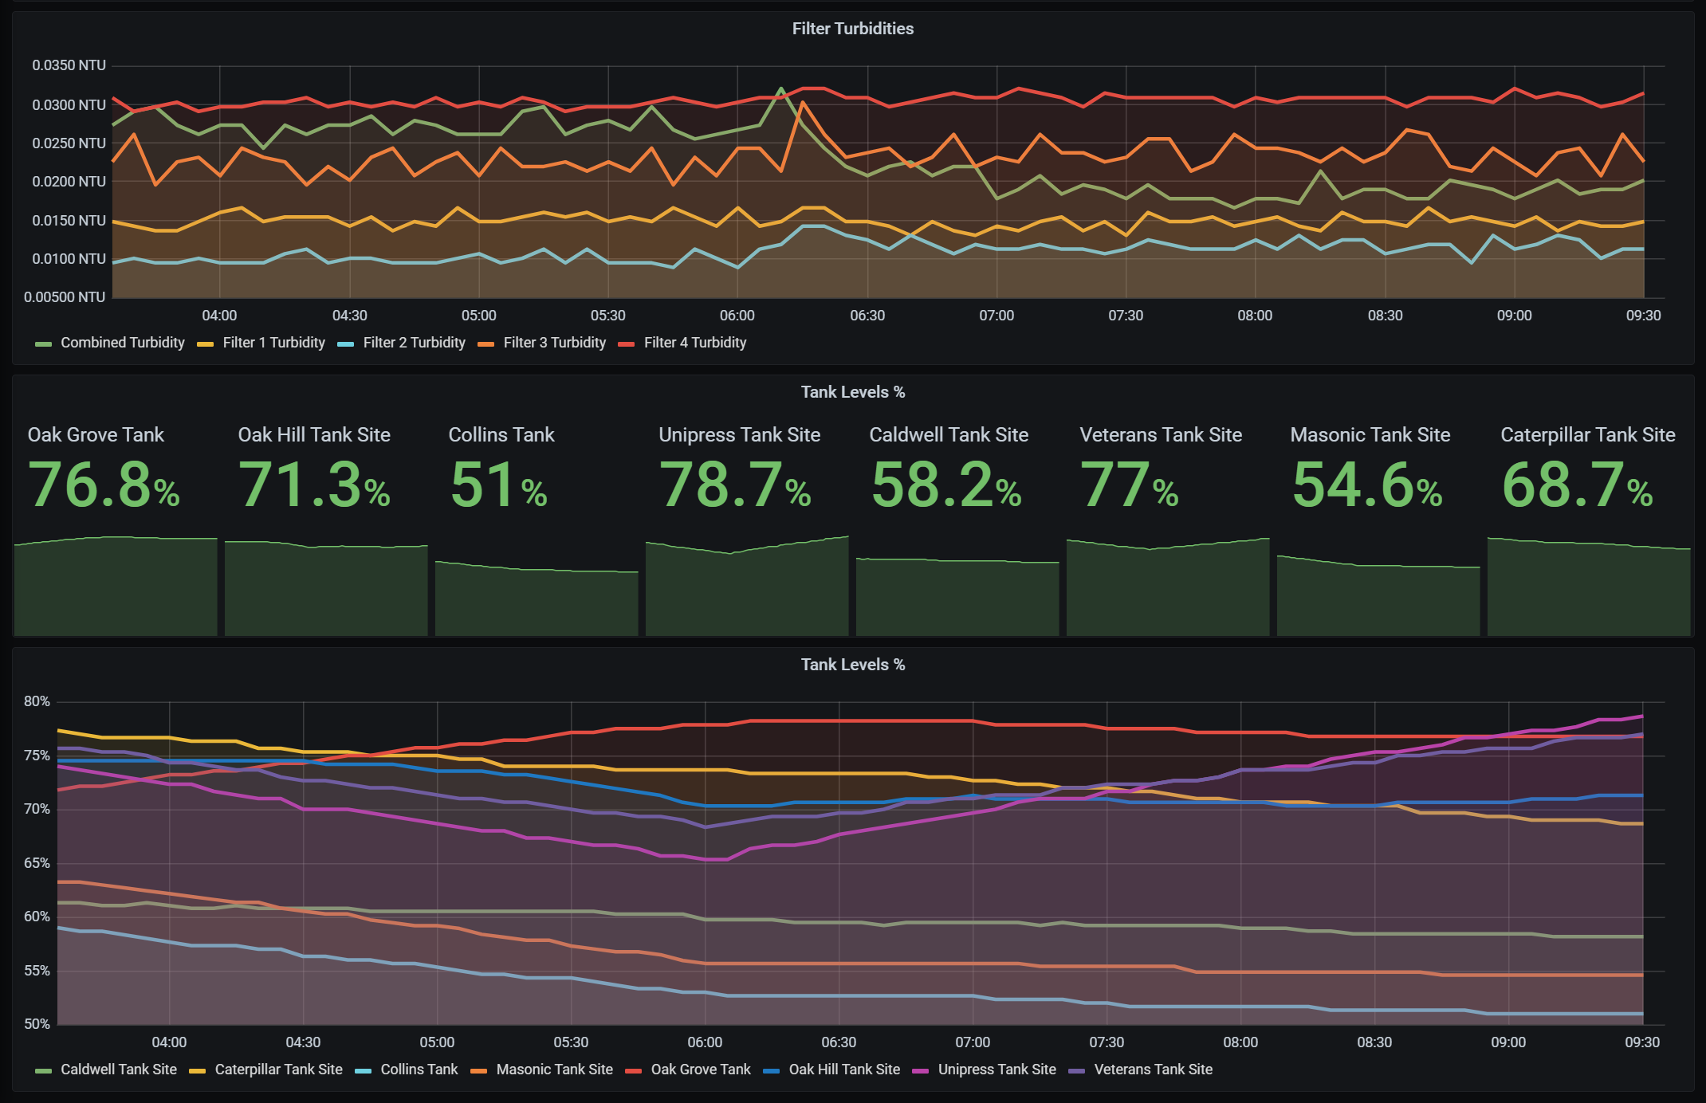1706x1103 pixels.
Task: Open the lower Tank Levels % chart title
Action: pos(852,665)
